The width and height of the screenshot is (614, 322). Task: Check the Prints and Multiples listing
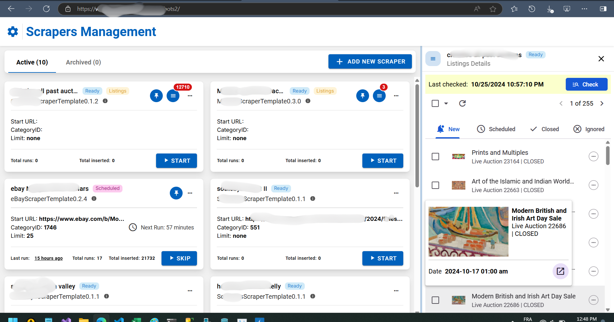pyautogui.click(x=435, y=157)
